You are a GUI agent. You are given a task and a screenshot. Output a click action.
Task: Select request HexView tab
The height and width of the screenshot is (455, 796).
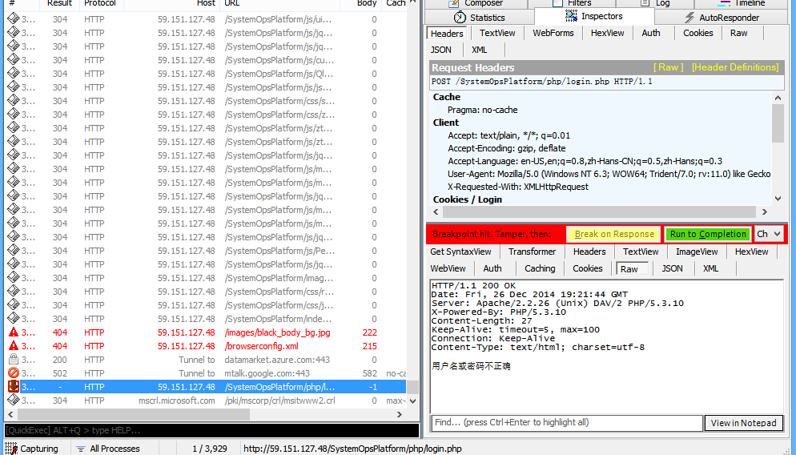[607, 33]
